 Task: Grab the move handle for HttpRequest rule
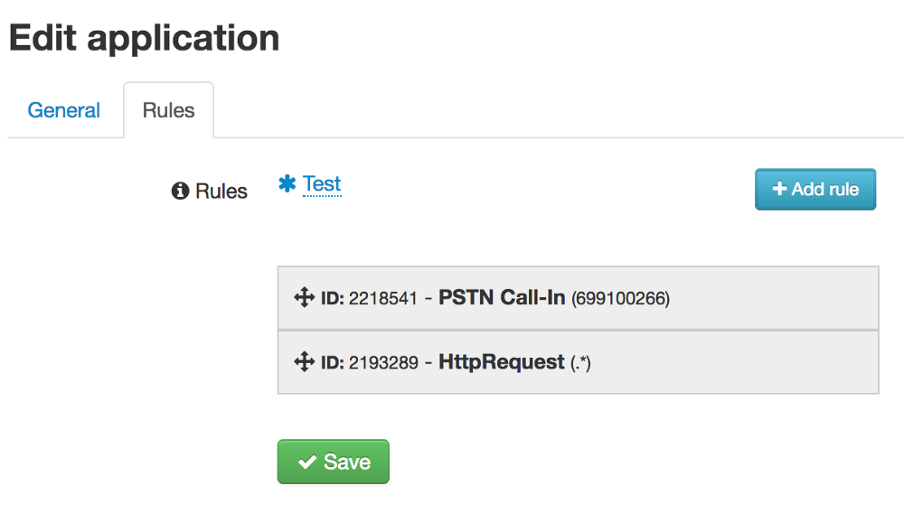pos(304,362)
